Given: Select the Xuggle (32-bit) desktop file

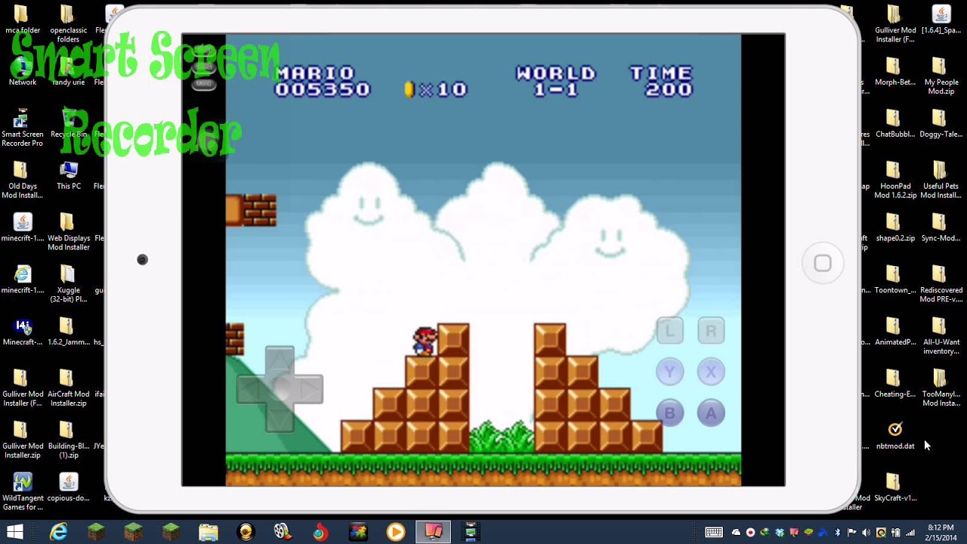Looking at the screenshot, I should tap(68, 285).
